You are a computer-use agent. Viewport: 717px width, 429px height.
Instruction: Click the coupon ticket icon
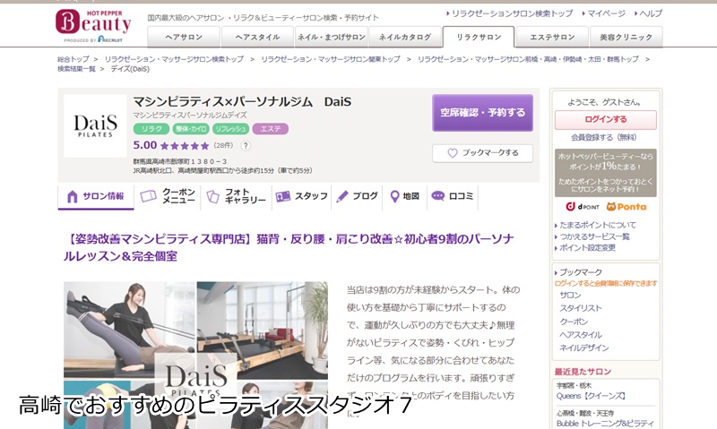pos(148,196)
